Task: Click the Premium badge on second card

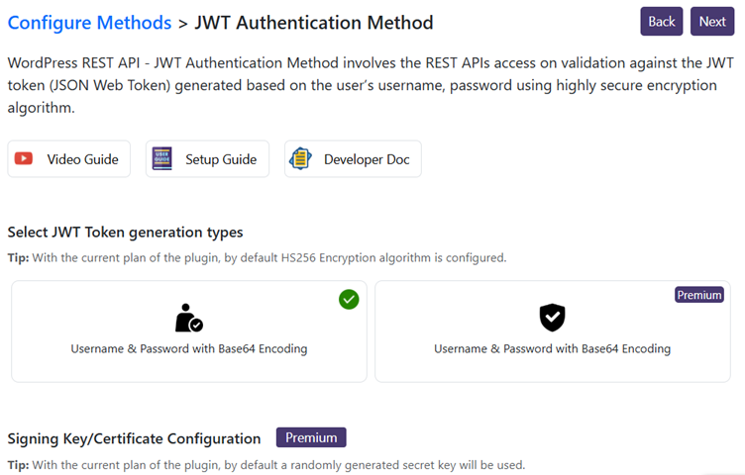Action: click(x=699, y=295)
